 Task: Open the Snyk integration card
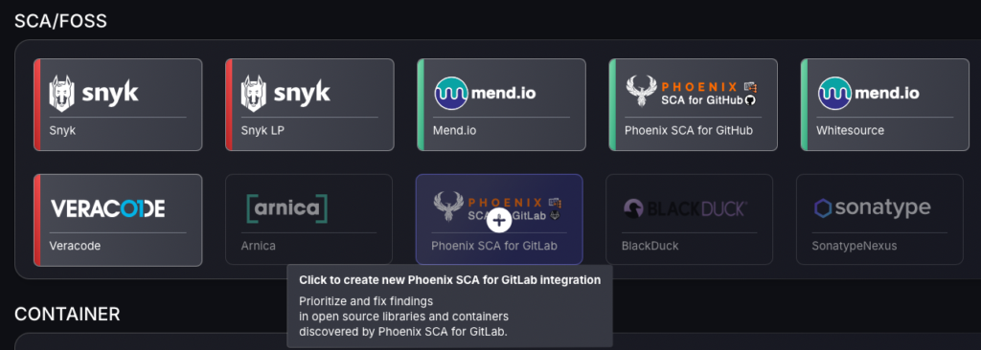118,104
